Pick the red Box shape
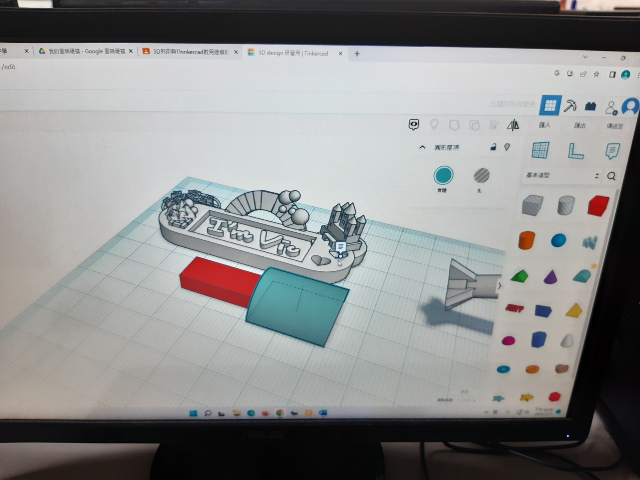The image size is (640, 480). tap(598, 206)
